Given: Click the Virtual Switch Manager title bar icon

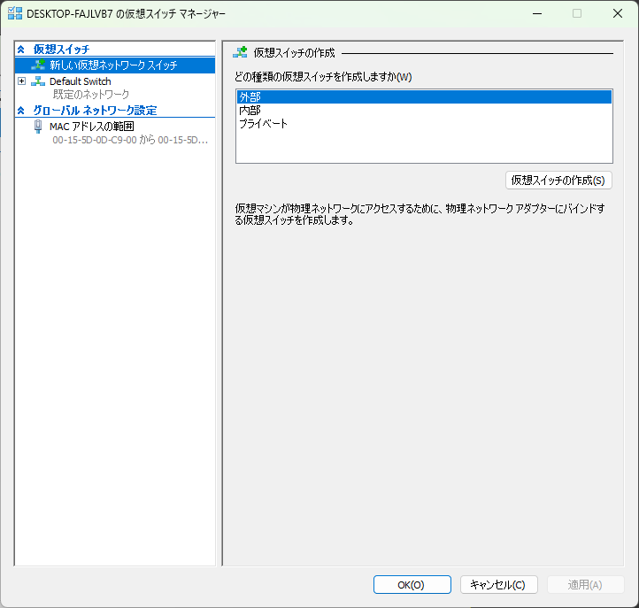Looking at the screenshot, I should [15, 13].
